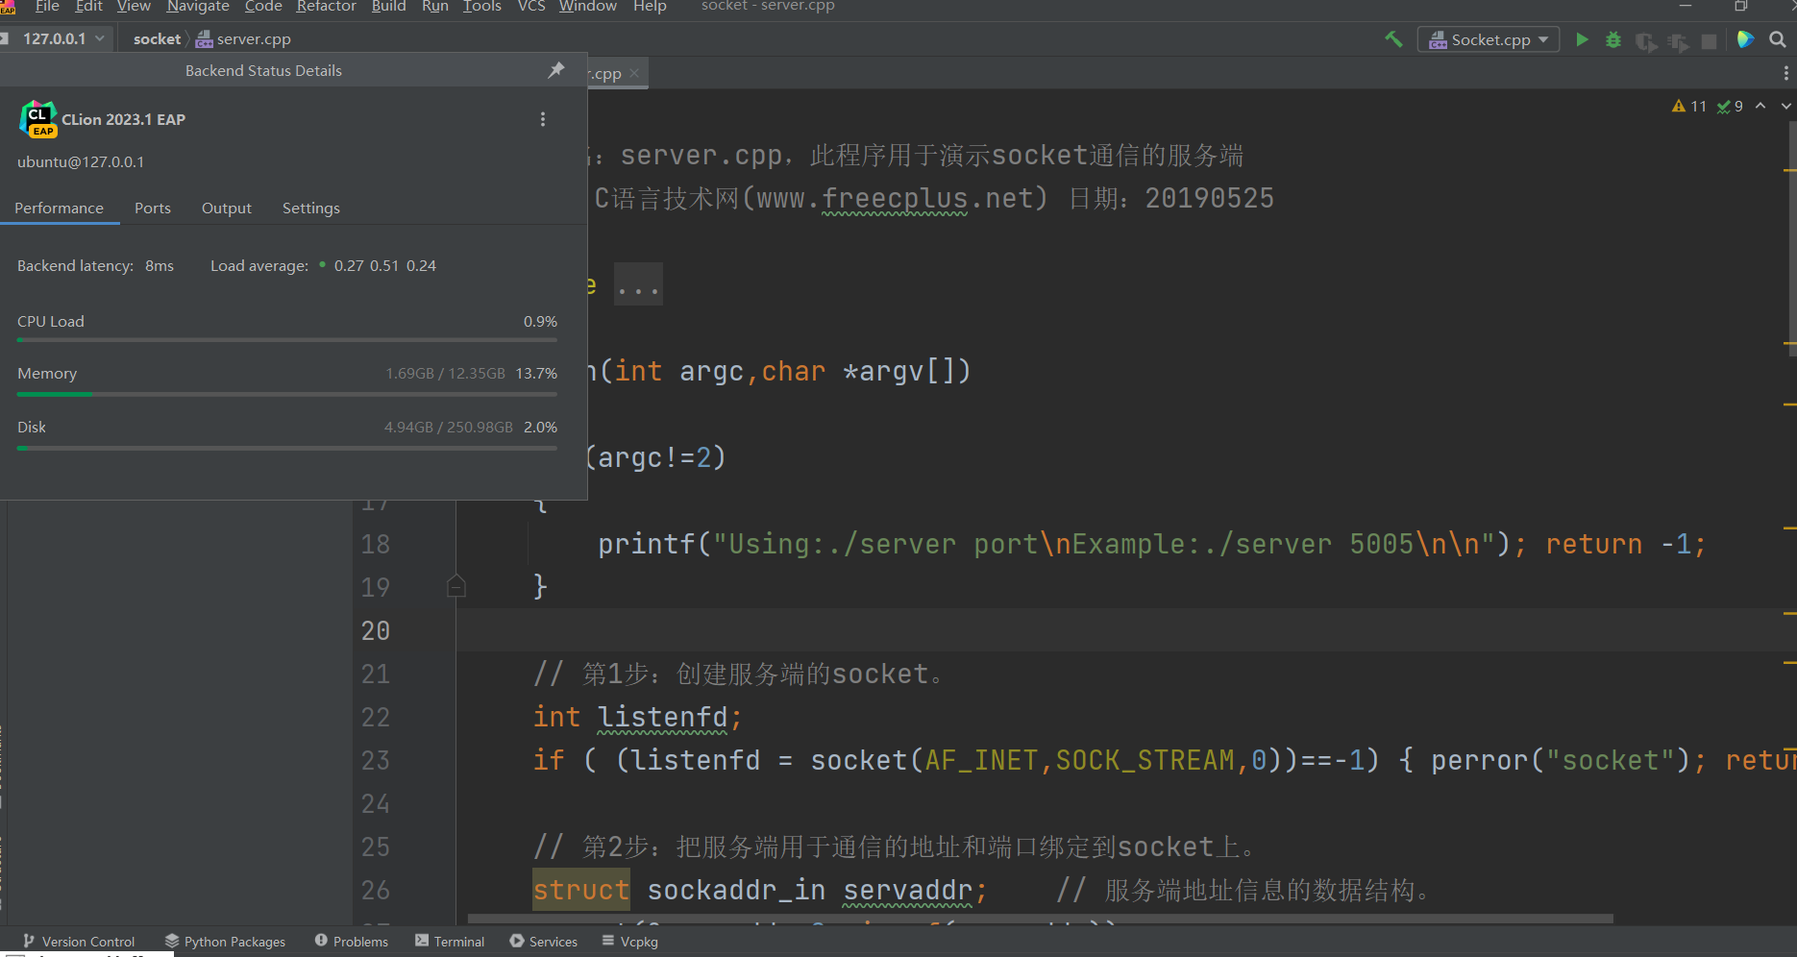Open Vcpkg tool window
This screenshot has height=957, width=1797.
630,942
